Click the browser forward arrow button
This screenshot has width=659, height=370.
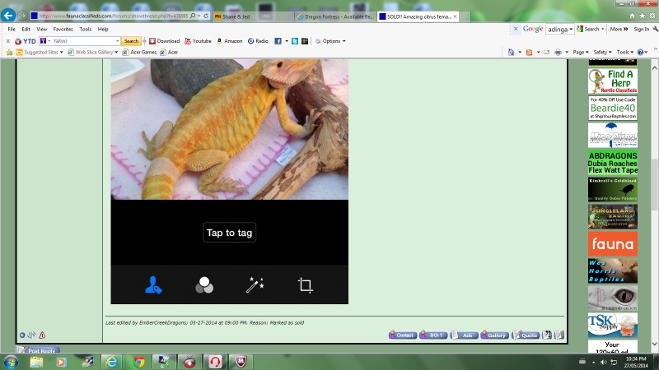pyautogui.click(x=23, y=16)
